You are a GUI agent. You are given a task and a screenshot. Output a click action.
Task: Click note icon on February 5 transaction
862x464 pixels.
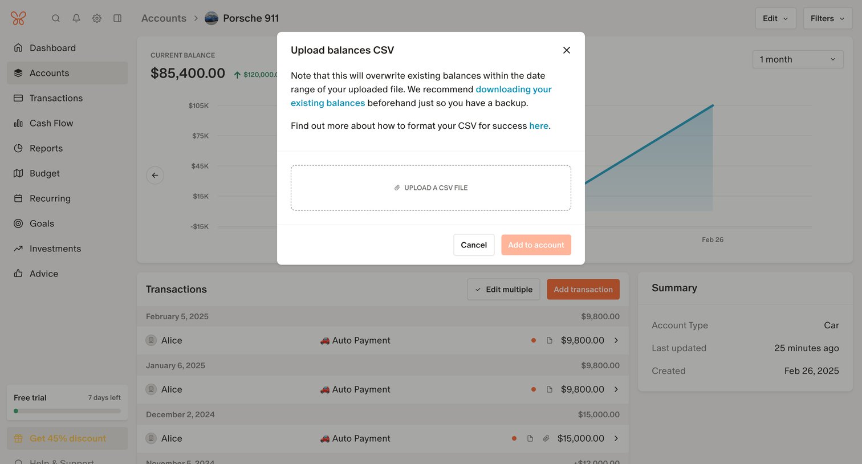pyautogui.click(x=550, y=340)
